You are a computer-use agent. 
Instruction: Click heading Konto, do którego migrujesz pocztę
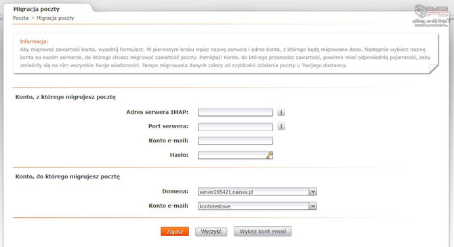(68, 176)
